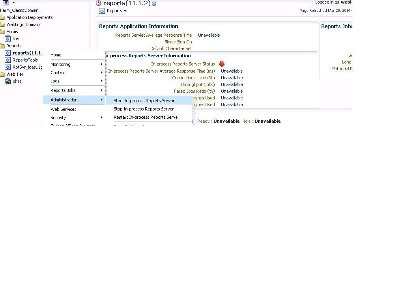Click 'Single Sign-On' label
The height and width of the screenshot is (303, 404).
[178, 42]
